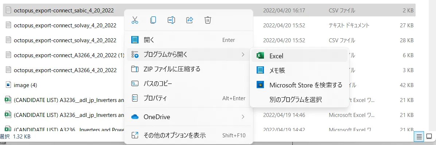This screenshot has width=436, height=145.
Task: Switch to details view layout button
Action: [419, 136]
